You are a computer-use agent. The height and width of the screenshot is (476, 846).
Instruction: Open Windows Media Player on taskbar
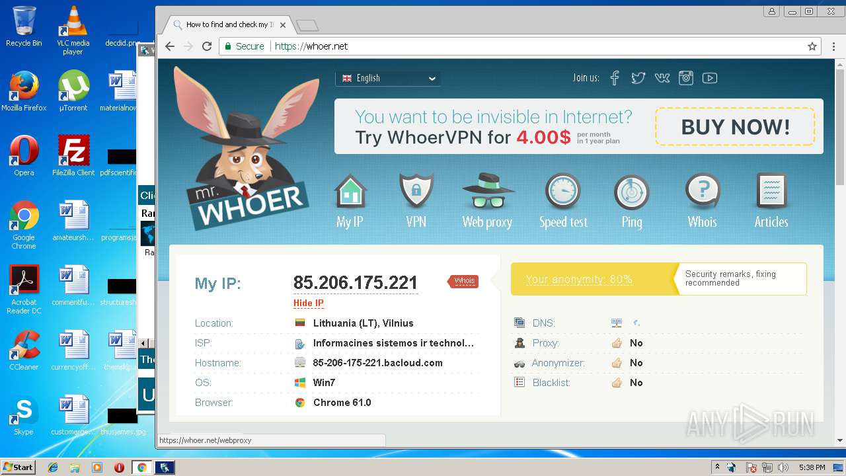(97, 467)
